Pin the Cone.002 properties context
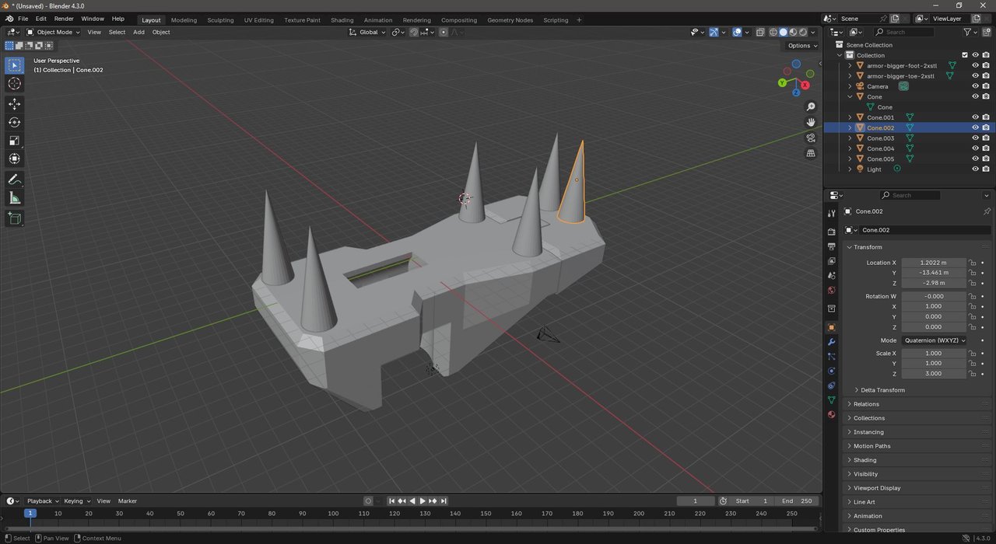 (987, 211)
